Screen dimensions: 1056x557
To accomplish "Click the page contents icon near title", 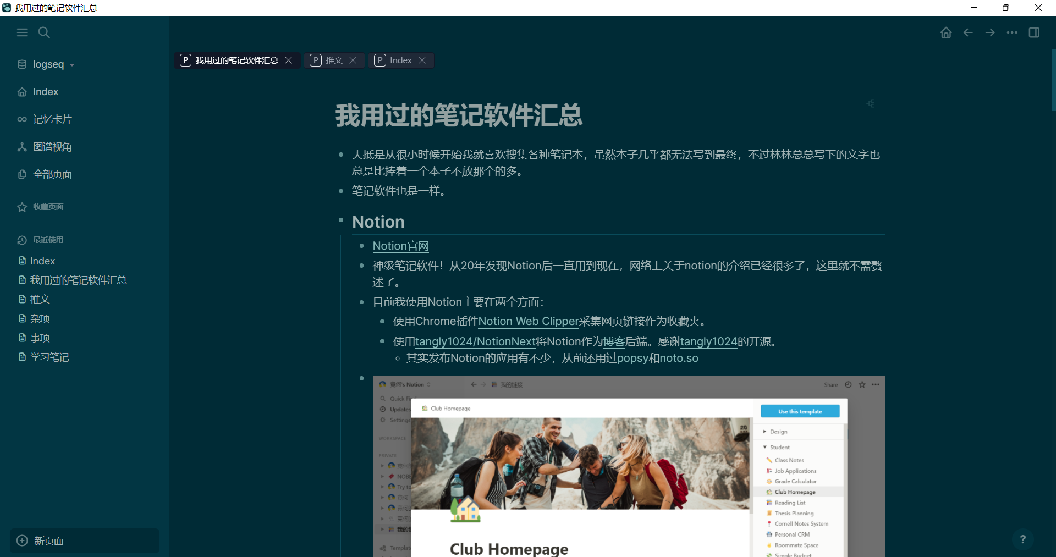I will pos(871,103).
